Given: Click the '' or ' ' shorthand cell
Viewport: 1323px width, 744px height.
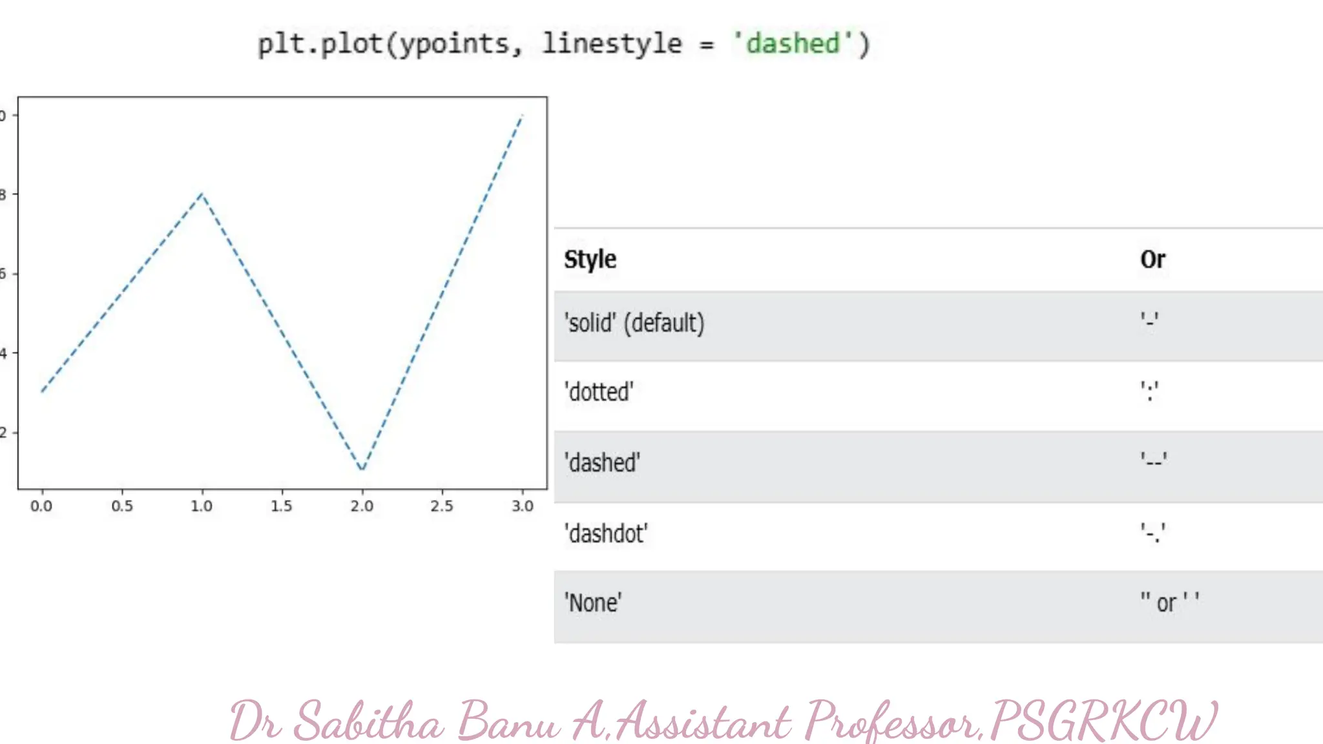Looking at the screenshot, I should (x=1170, y=603).
